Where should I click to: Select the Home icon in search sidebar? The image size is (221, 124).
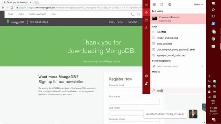coord(146,12)
